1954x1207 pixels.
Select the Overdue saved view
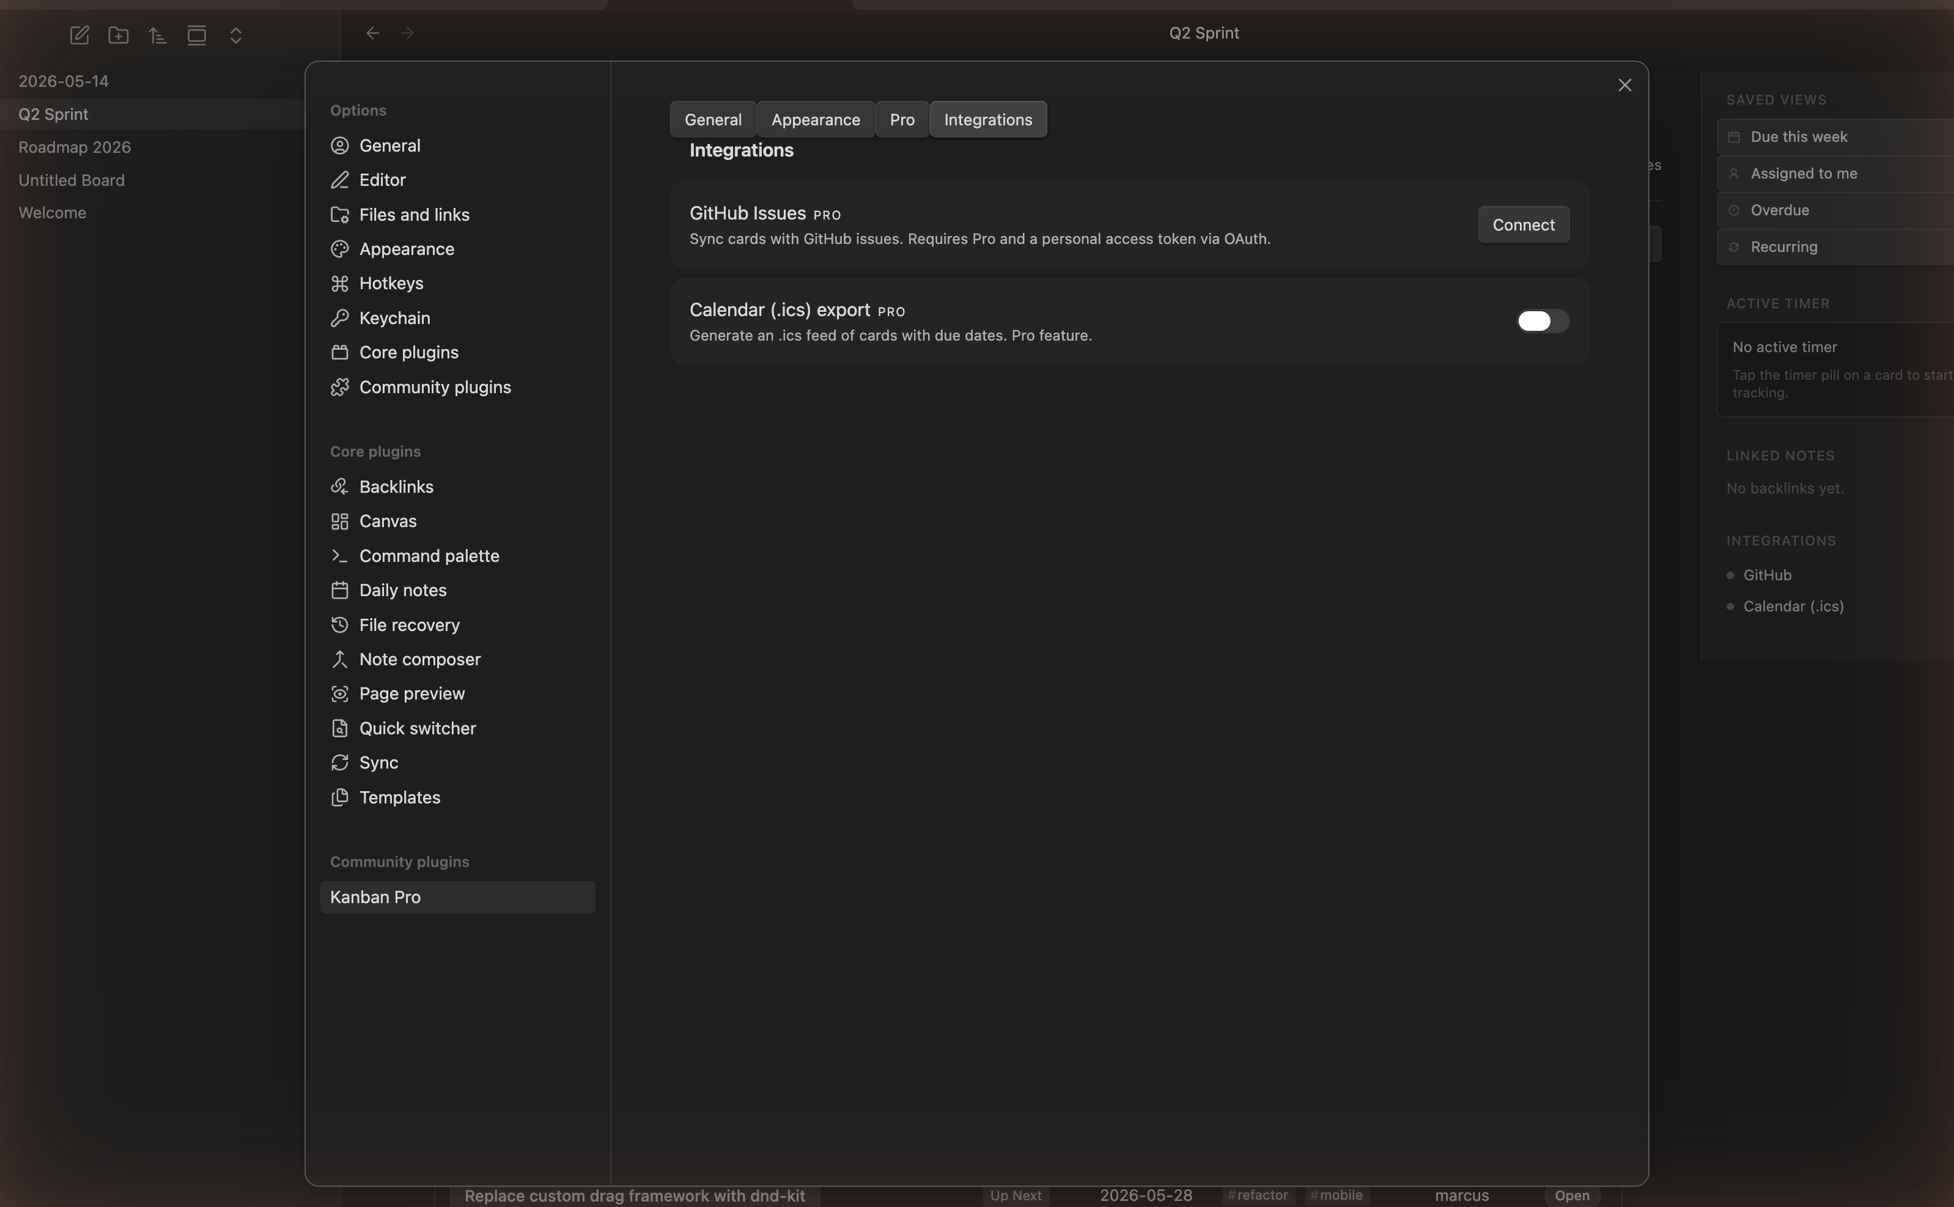1835,210
